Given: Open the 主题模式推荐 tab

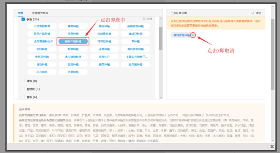Looking at the screenshot, I should (x=40, y=13).
